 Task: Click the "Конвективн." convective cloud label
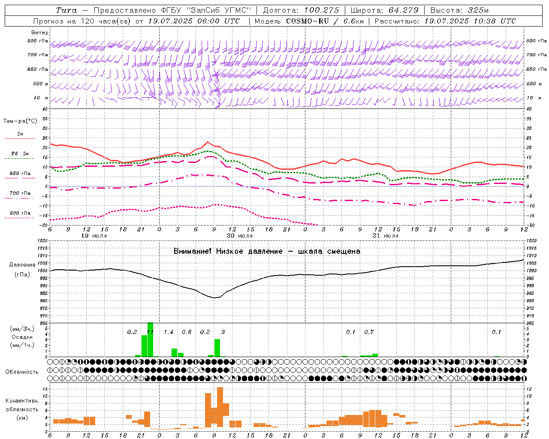coord(22,401)
